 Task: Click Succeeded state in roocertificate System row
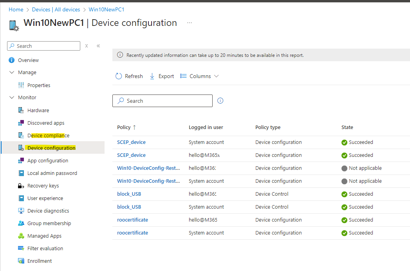tap(357, 233)
